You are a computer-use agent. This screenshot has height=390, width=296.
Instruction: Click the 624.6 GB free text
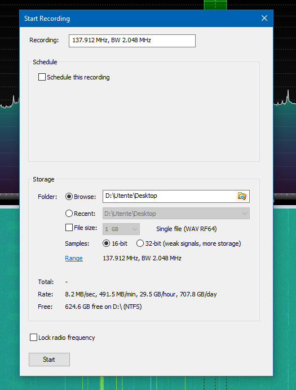point(103,307)
